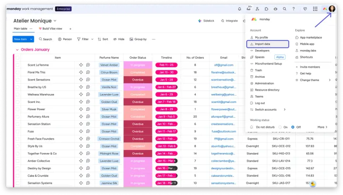This screenshot has width=343, height=195.
Task: Click the invite members icon in the top bar
Action: pos(257,9)
